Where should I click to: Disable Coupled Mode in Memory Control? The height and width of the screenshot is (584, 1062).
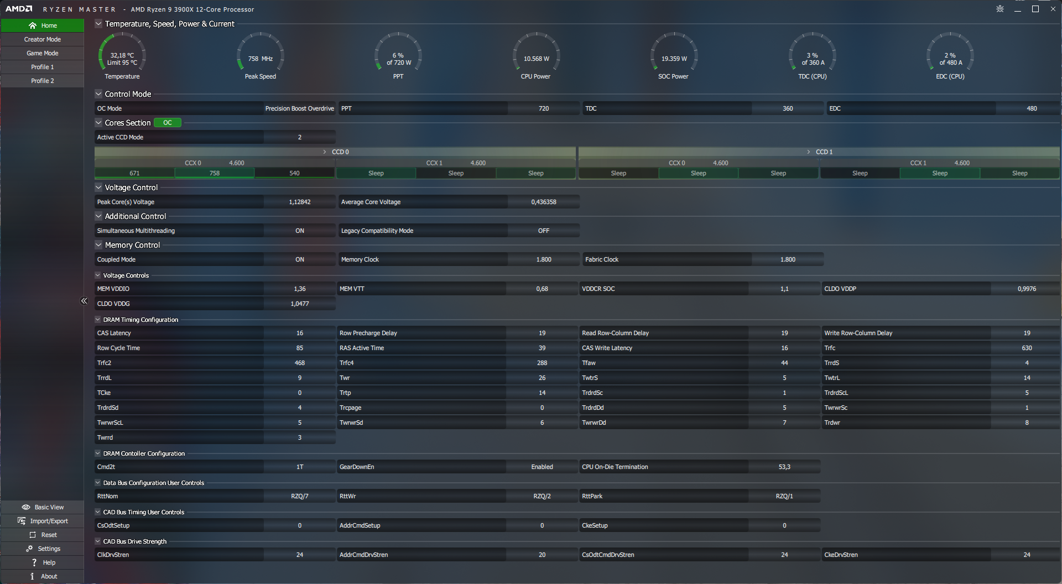coord(299,259)
